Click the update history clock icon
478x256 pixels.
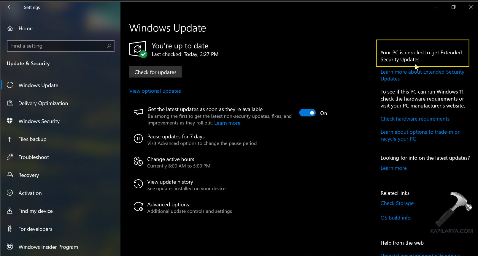coord(138,184)
